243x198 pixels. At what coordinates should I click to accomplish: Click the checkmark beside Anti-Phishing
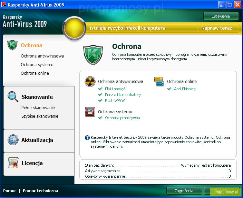click(x=169, y=89)
